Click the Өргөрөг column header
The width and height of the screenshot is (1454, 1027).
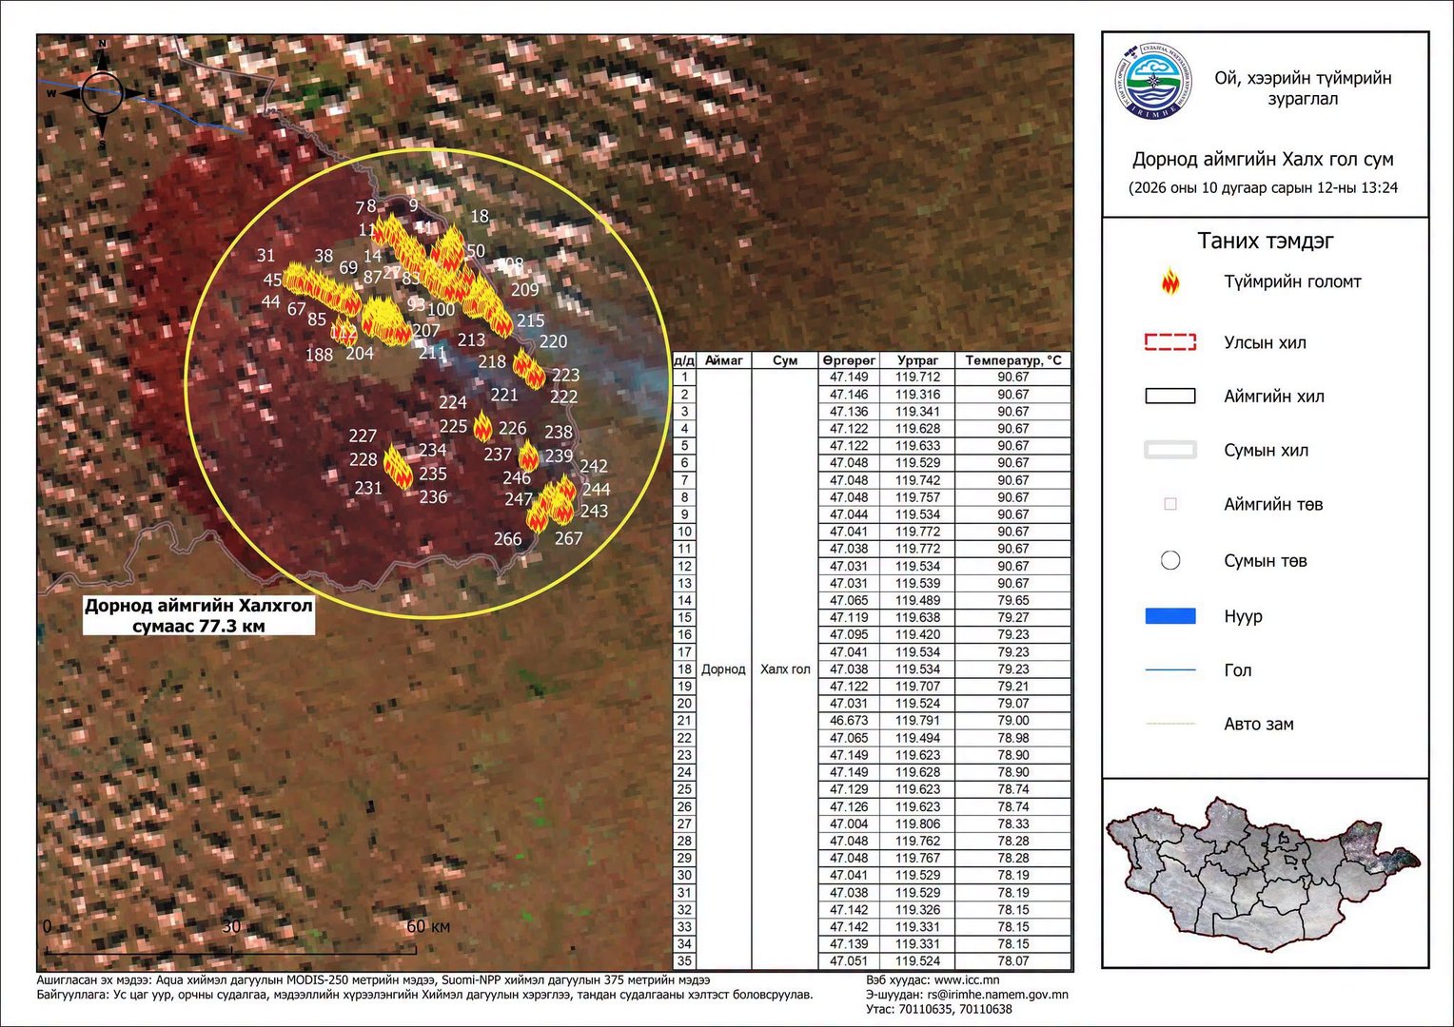(849, 360)
